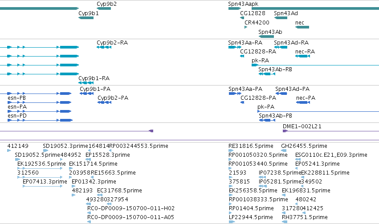
Task: Select the RP001050320.5prime EST label
Action: click(258, 155)
